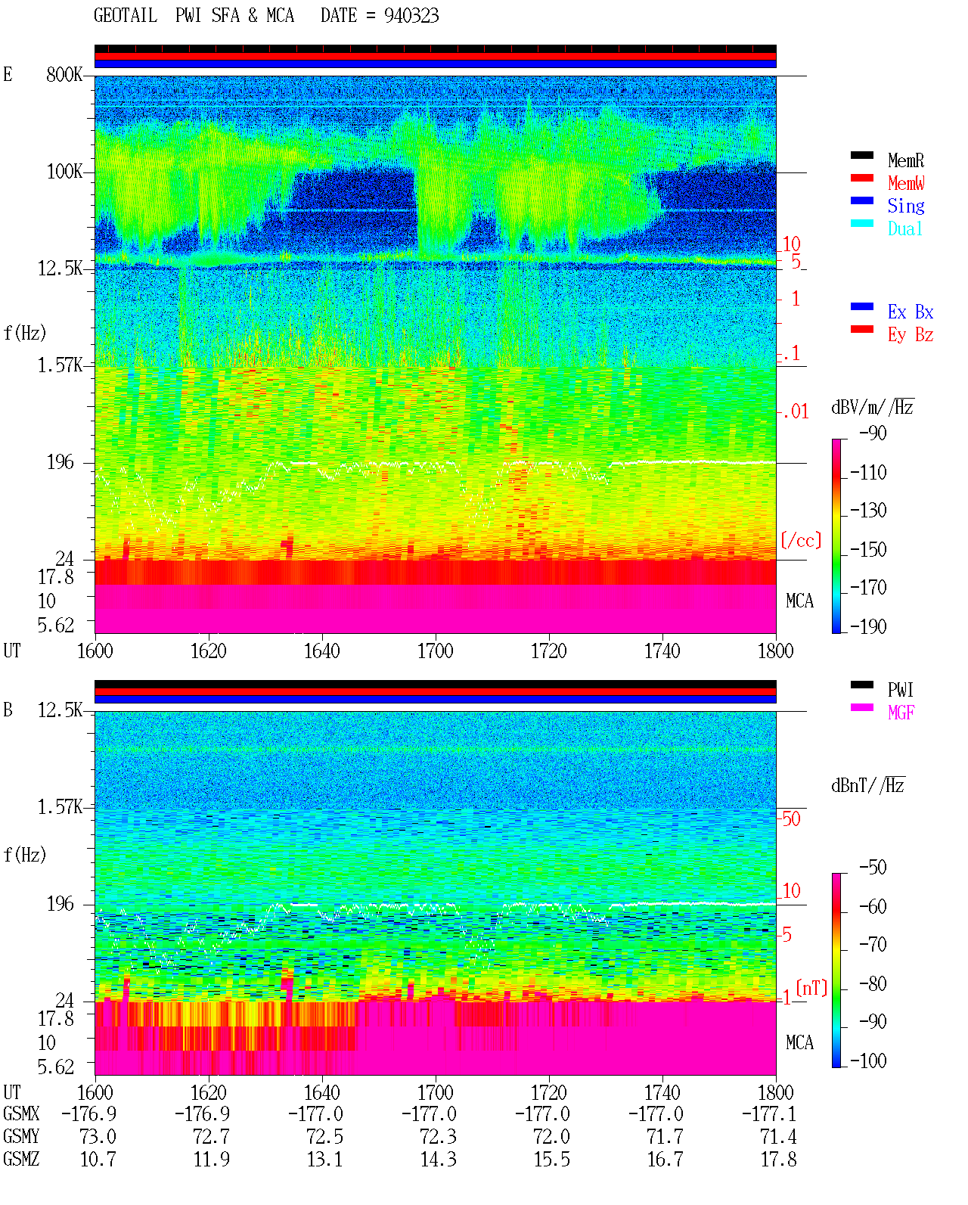The image size is (968, 1205).
Task: Click the GSMZ value 14.3
Action: point(438,1160)
